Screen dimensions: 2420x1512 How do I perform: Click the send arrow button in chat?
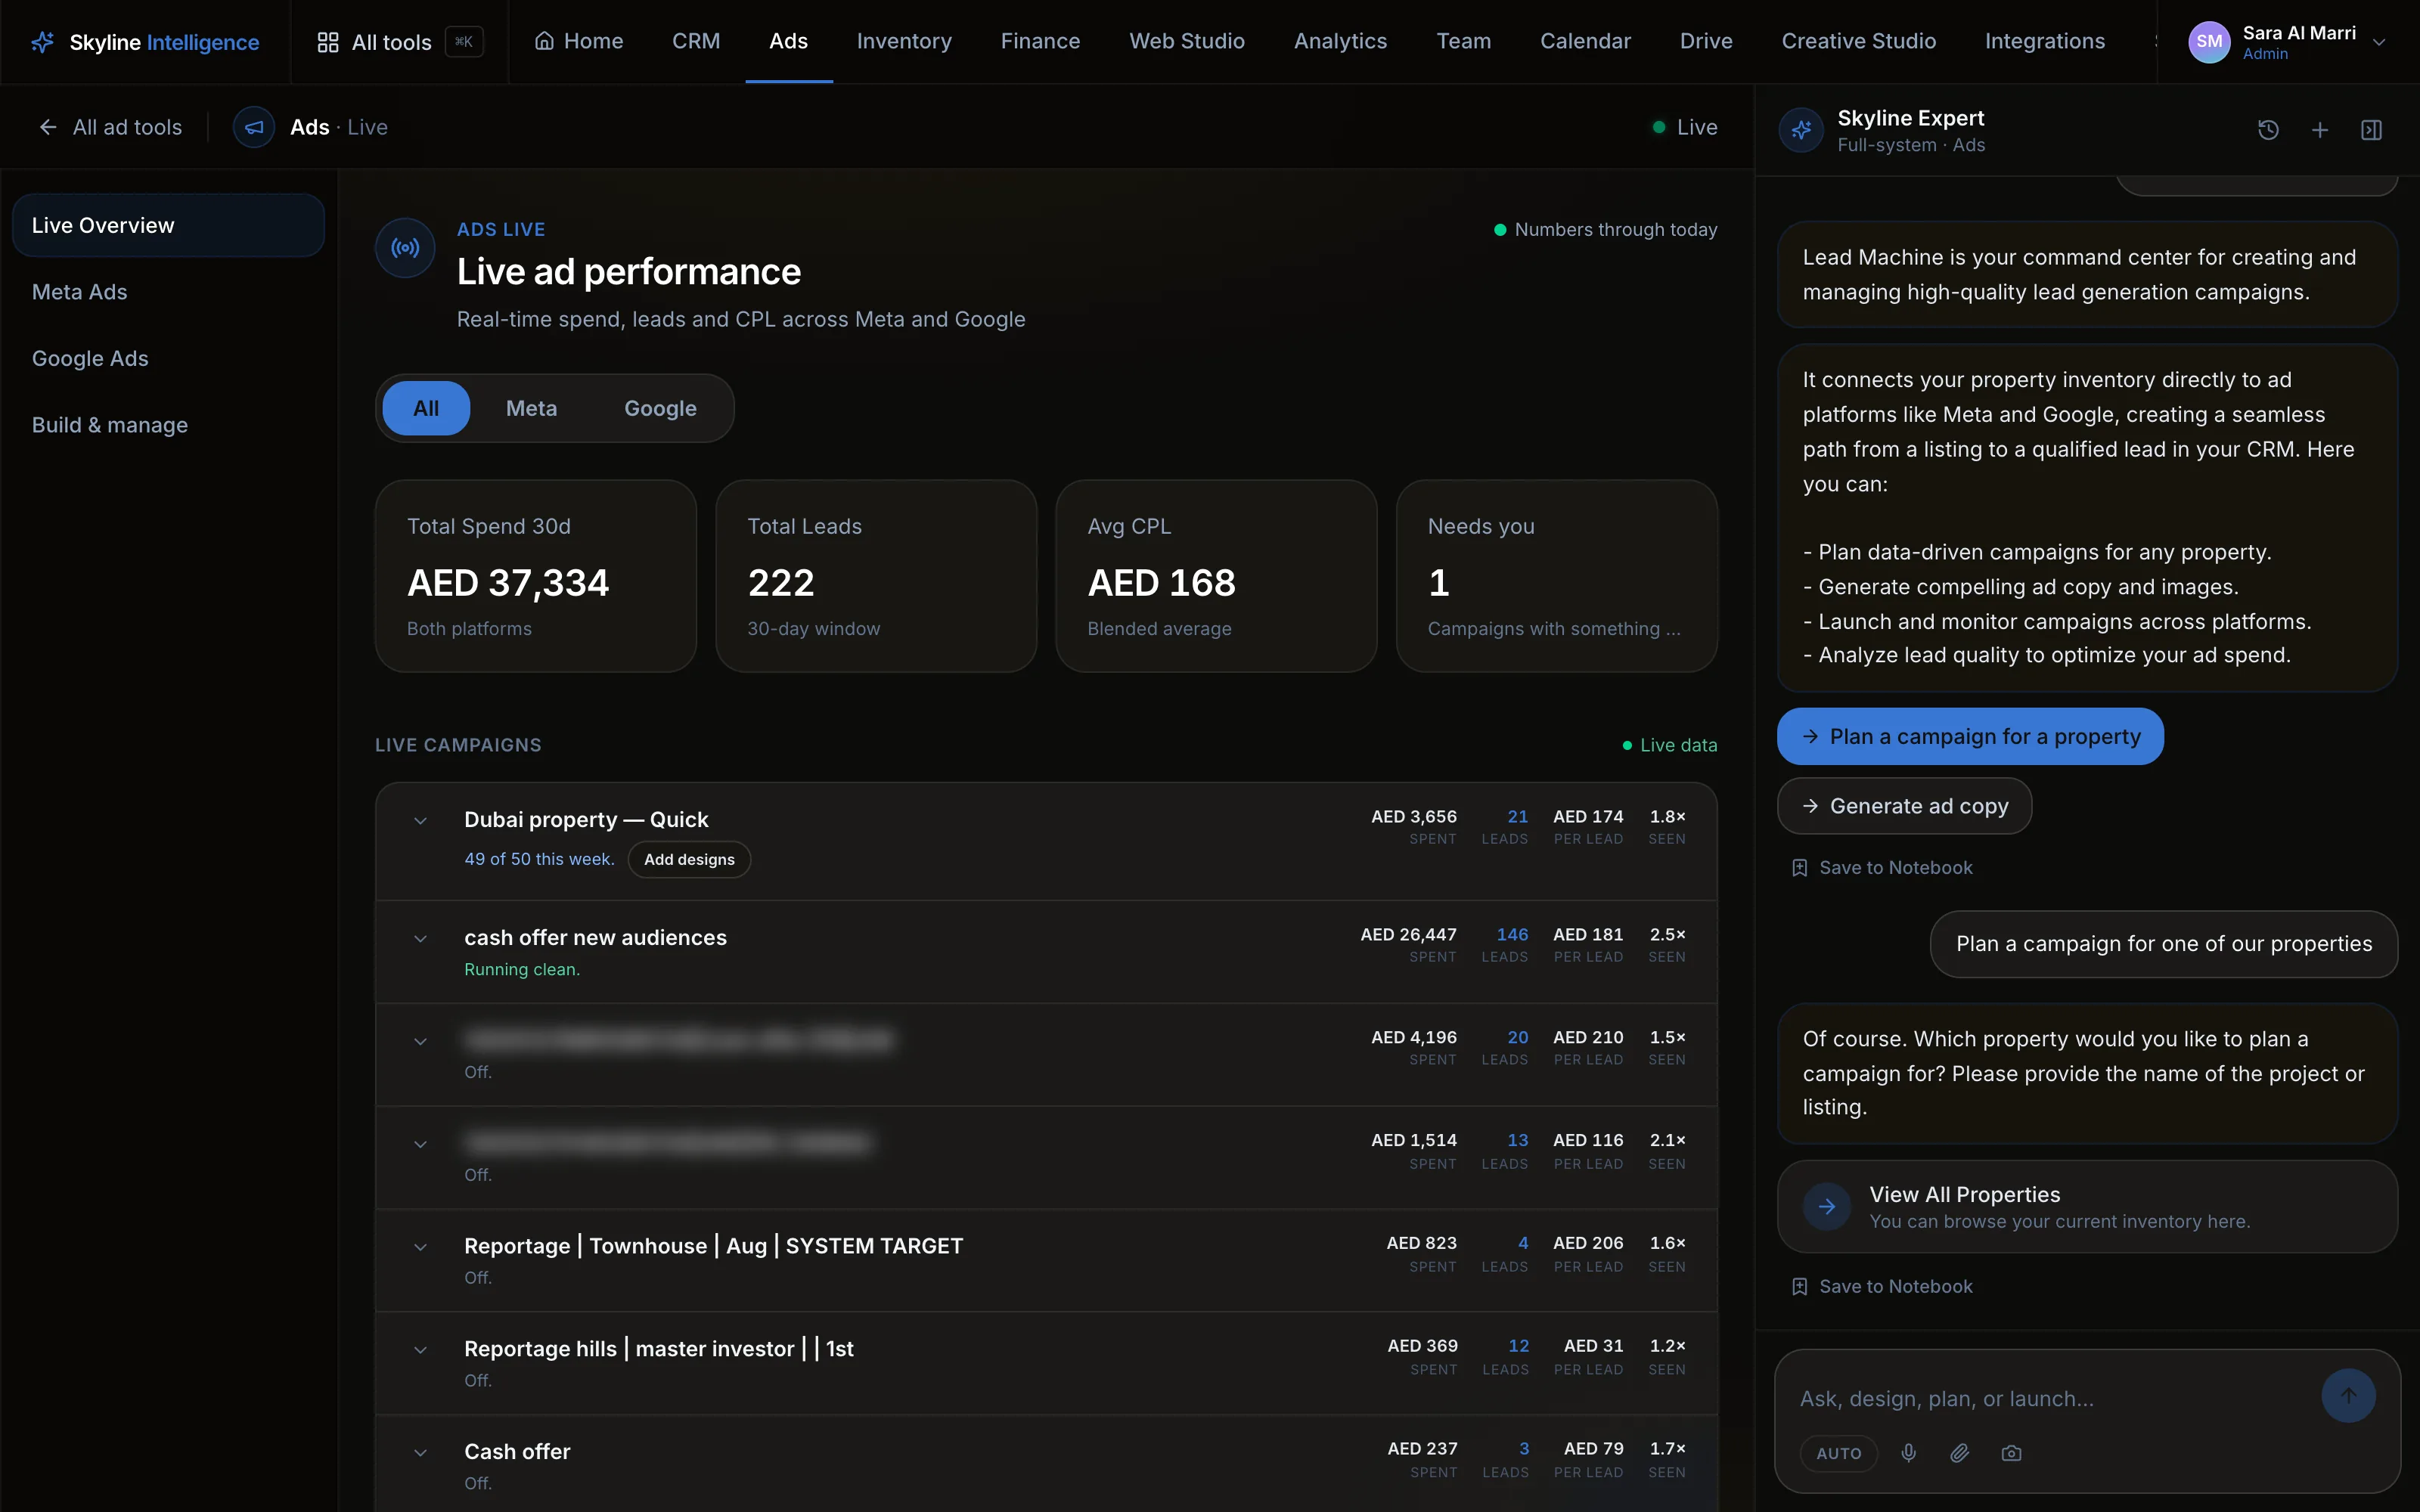click(x=2348, y=1395)
